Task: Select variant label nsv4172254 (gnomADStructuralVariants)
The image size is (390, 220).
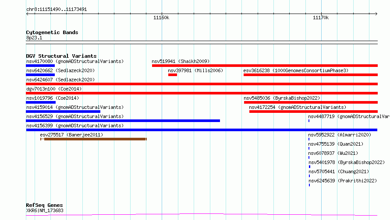Action: (298, 107)
